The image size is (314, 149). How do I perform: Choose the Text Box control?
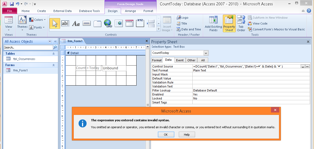65,23
